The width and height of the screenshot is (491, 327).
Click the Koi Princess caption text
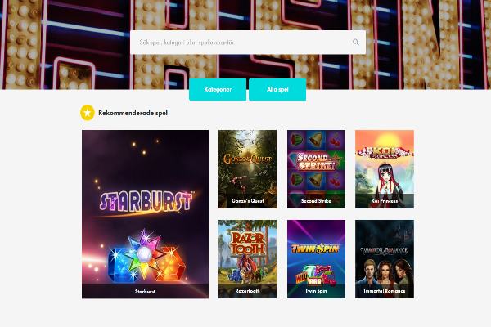(x=385, y=201)
